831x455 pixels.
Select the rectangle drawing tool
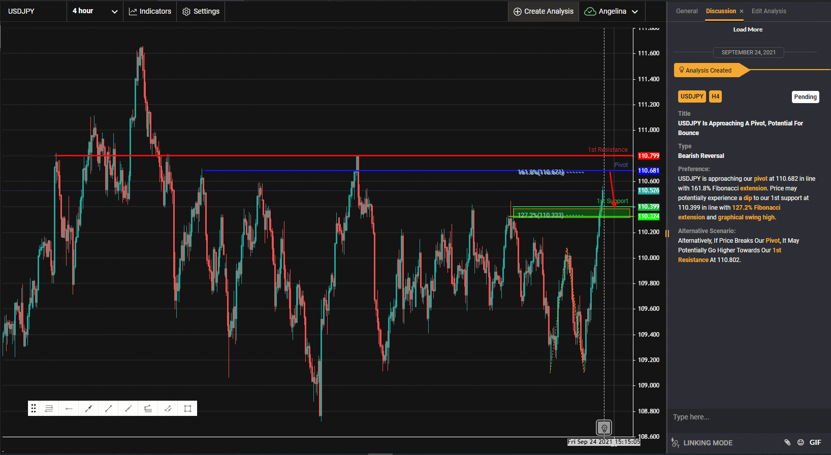click(x=187, y=408)
